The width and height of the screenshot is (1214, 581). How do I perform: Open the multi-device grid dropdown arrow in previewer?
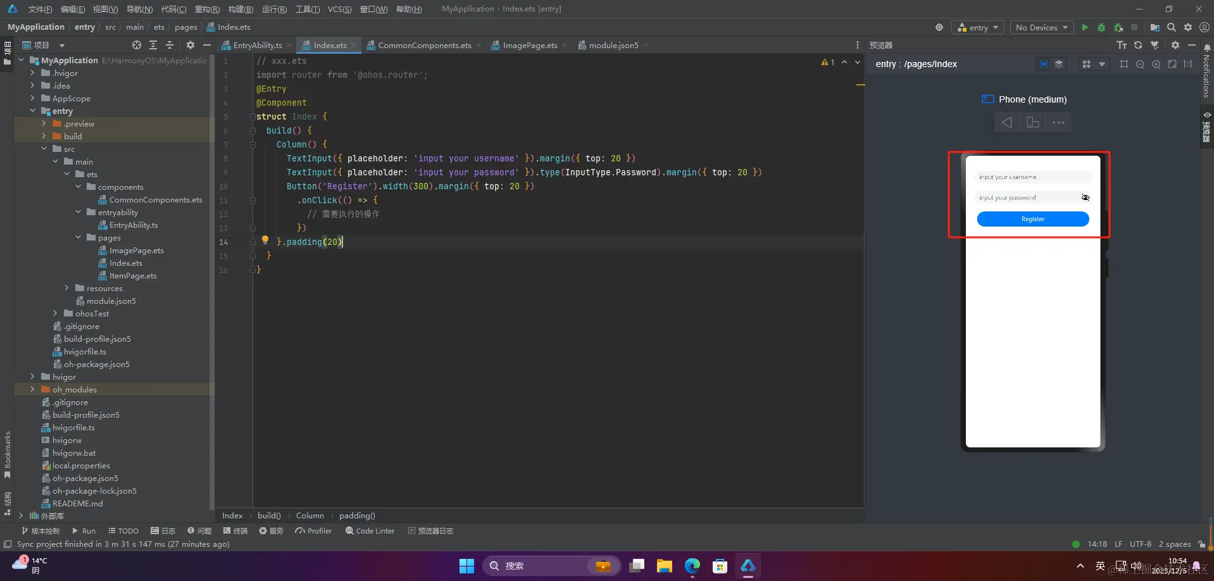click(x=1101, y=64)
